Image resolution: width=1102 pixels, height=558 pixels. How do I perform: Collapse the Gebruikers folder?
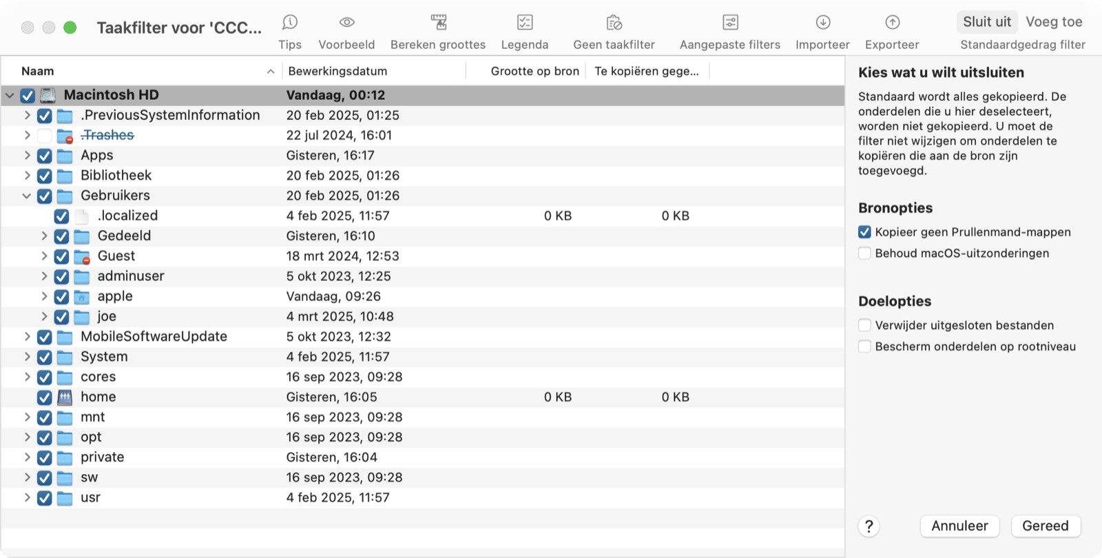[26, 196]
